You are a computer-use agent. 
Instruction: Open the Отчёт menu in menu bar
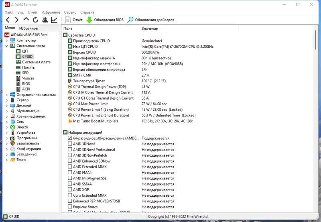tap(33, 12)
